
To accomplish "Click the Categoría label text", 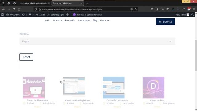I will click(24, 34).
